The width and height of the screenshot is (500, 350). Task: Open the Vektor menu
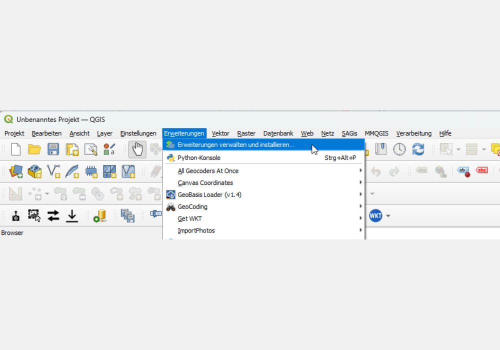pos(220,133)
